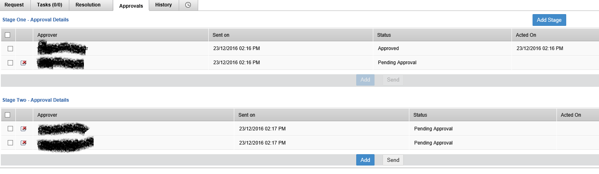Image resolution: width=599 pixels, height=174 pixels.
Task: Click the disabled Add button in Stage One
Action: click(x=365, y=80)
